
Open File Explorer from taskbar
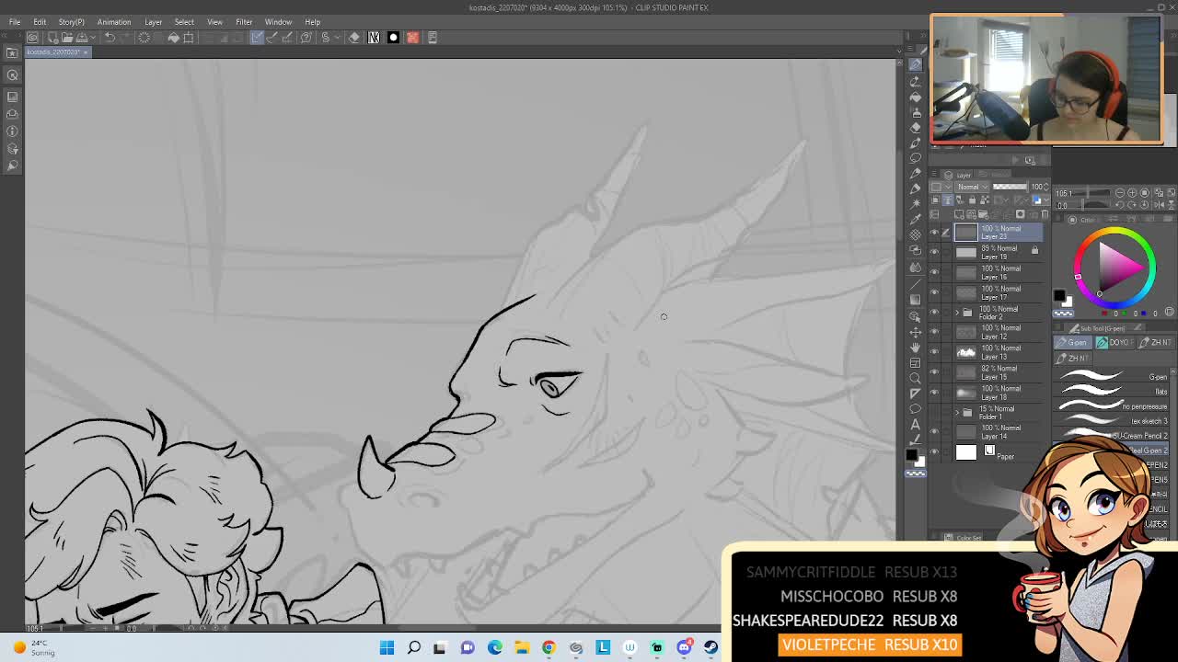[x=522, y=647]
